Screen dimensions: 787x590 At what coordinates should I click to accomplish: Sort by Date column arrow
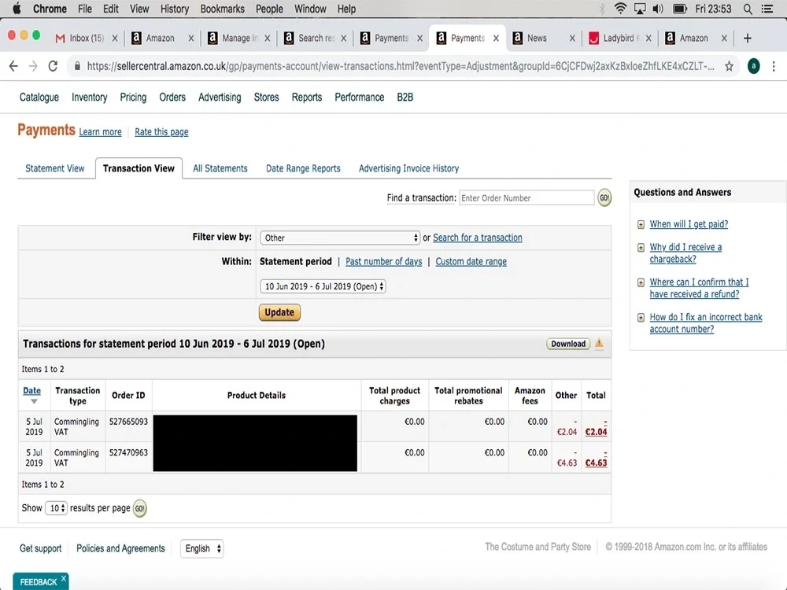click(x=34, y=401)
